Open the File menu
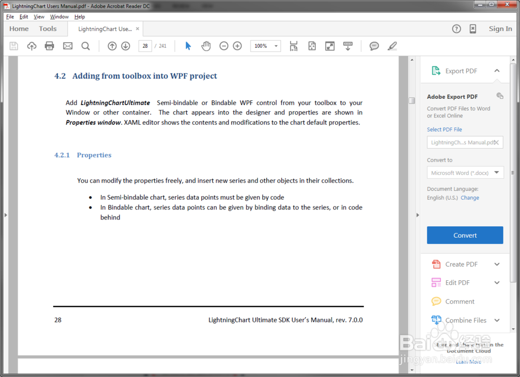This screenshot has height=377, width=520. [10, 17]
